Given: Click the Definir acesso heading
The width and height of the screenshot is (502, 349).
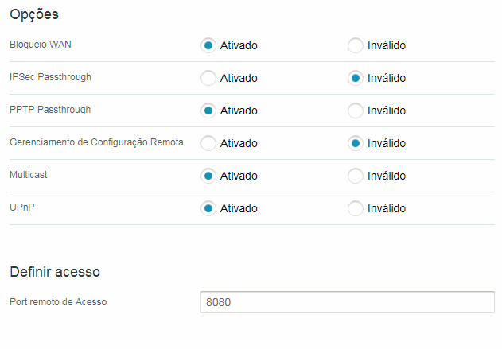Looking at the screenshot, I should point(55,272).
